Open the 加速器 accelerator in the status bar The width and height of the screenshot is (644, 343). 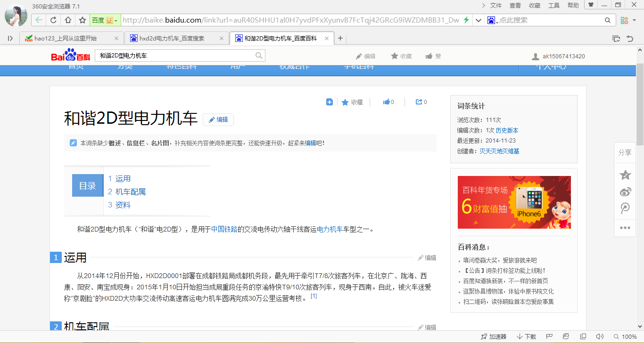pyautogui.click(x=493, y=336)
